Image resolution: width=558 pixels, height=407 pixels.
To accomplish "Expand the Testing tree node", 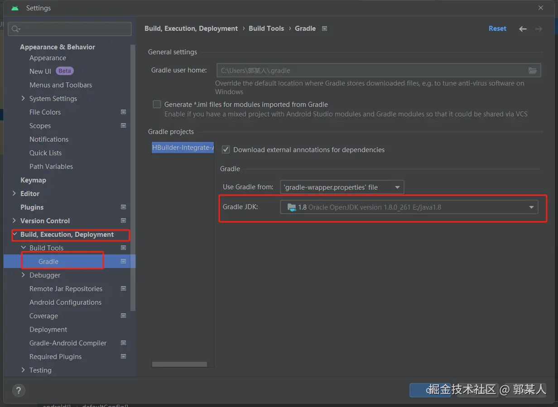I will click(x=24, y=370).
